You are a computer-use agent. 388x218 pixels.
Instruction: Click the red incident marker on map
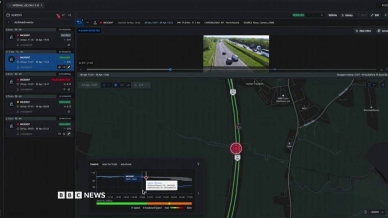point(236,148)
